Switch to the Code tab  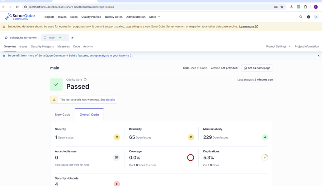tap(76, 46)
